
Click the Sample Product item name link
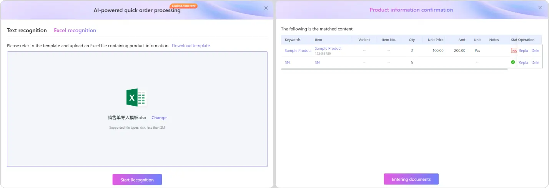tap(328, 49)
